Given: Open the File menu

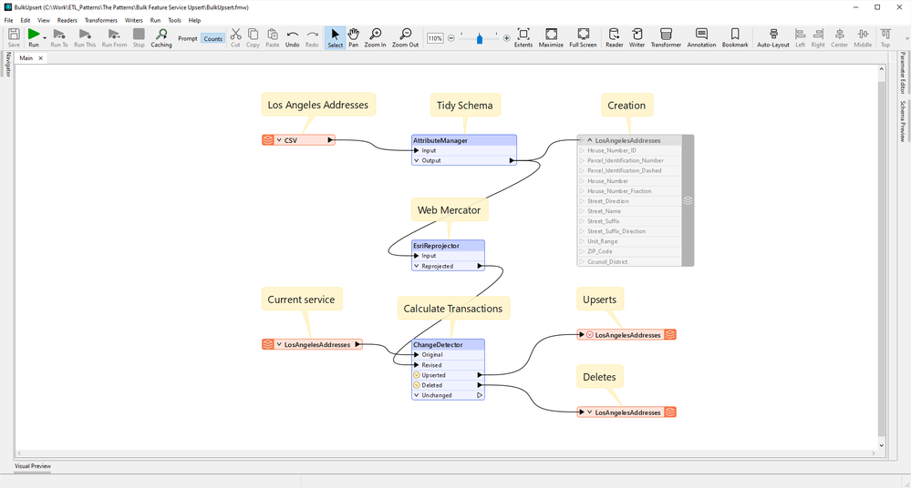Looking at the screenshot, I should [x=9, y=20].
